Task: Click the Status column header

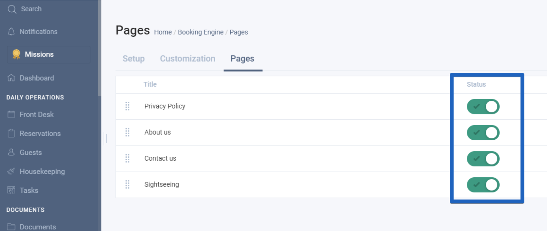Action: coord(476,84)
